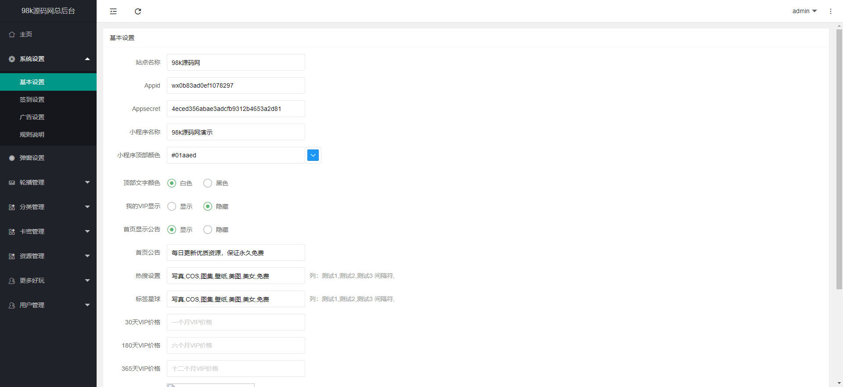Click the user icon beside 用户管理
This screenshot has height=387, width=843.
tap(12, 305)
